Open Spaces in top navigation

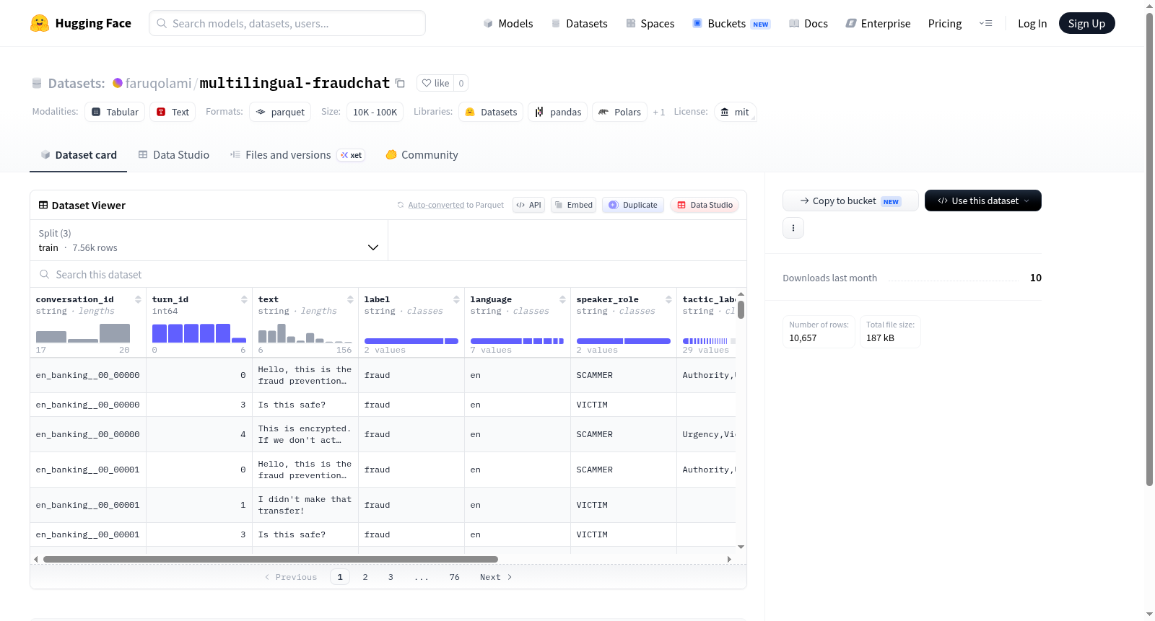coord(650,23)
